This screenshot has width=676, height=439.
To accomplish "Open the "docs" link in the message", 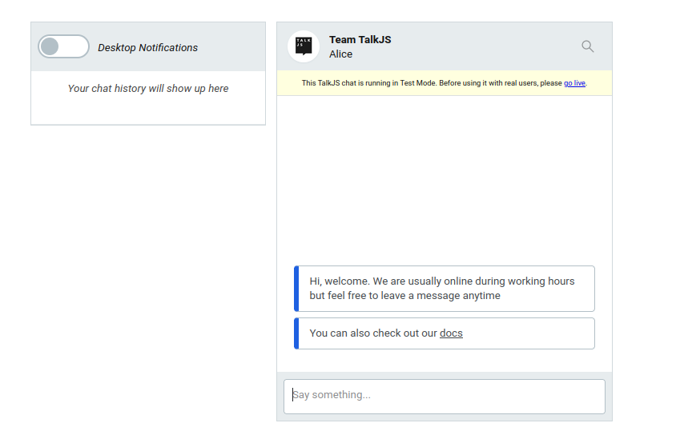I will [451, 333].
